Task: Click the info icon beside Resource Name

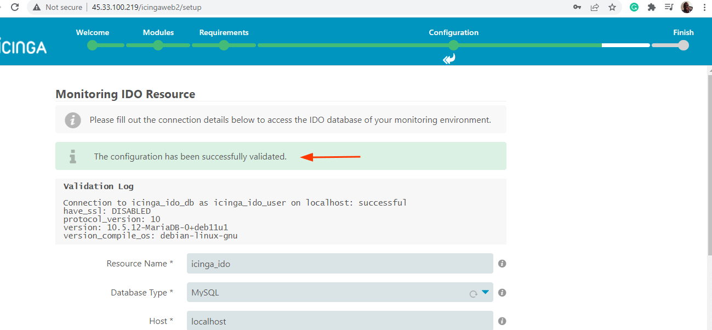Action: [502, 264]
